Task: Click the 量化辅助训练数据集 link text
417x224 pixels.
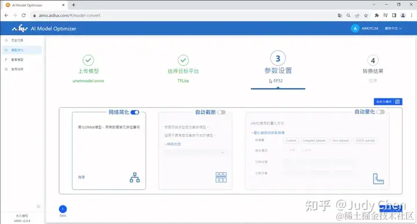Action: (269, 133)
